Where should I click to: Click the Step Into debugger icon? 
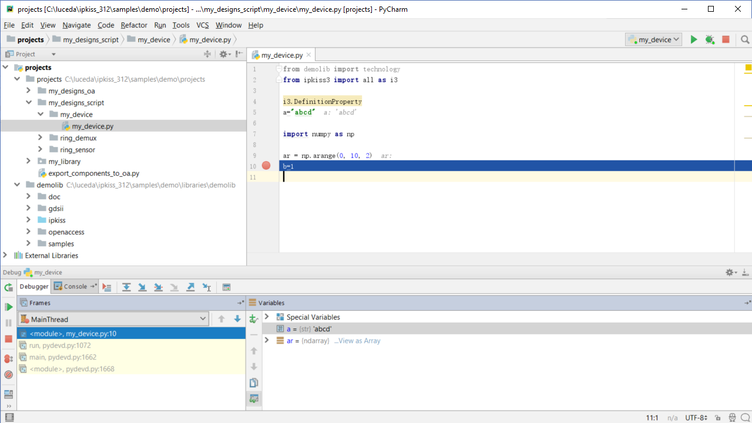coord(142,287)
